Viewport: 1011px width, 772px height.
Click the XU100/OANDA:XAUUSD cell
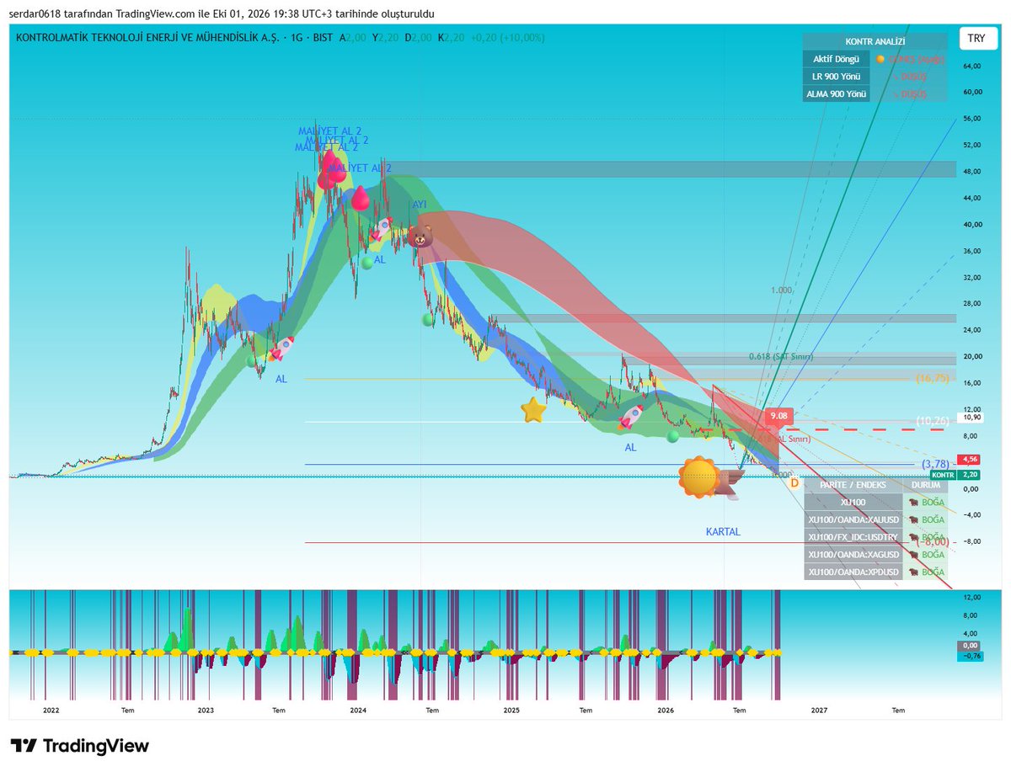coord(853,519)
